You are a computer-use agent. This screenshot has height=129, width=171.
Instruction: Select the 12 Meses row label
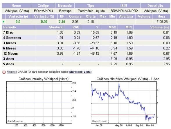10,54
